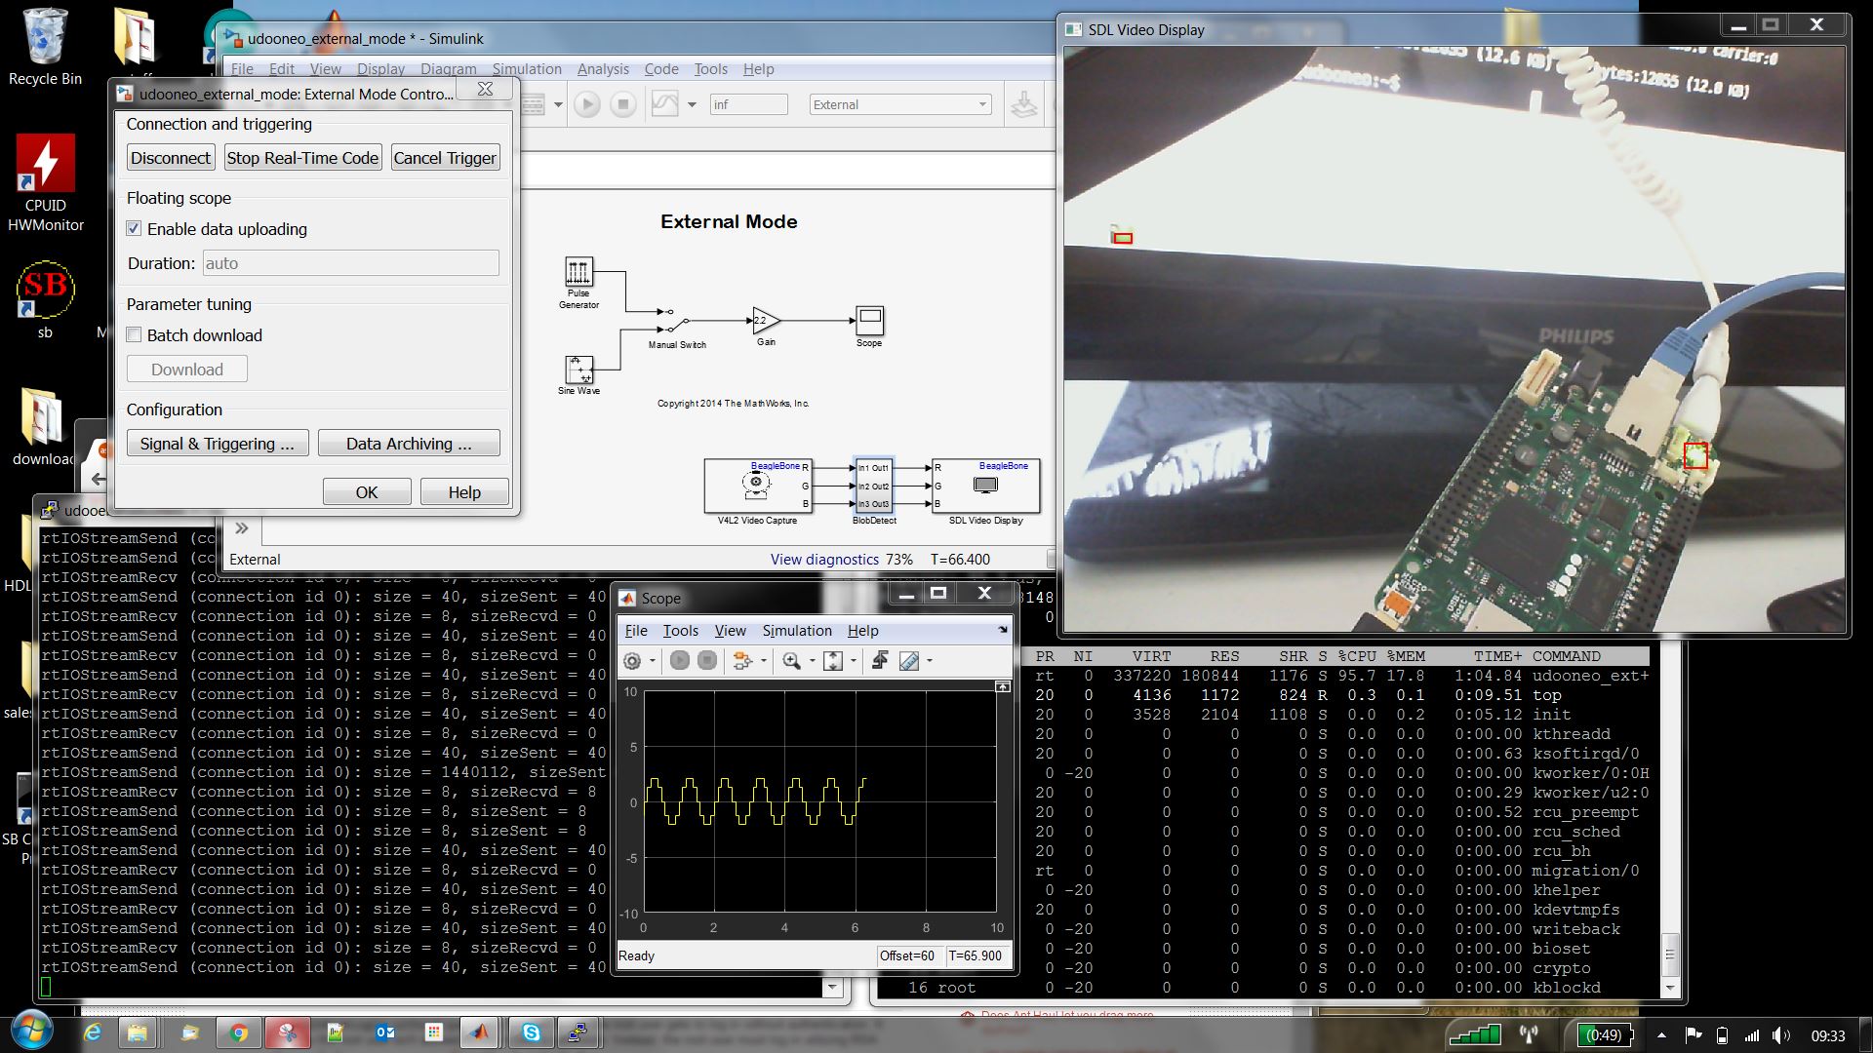Click Stop Real-Time Code button
The height and width of the screenshot is (1053, 1873).
302,158
